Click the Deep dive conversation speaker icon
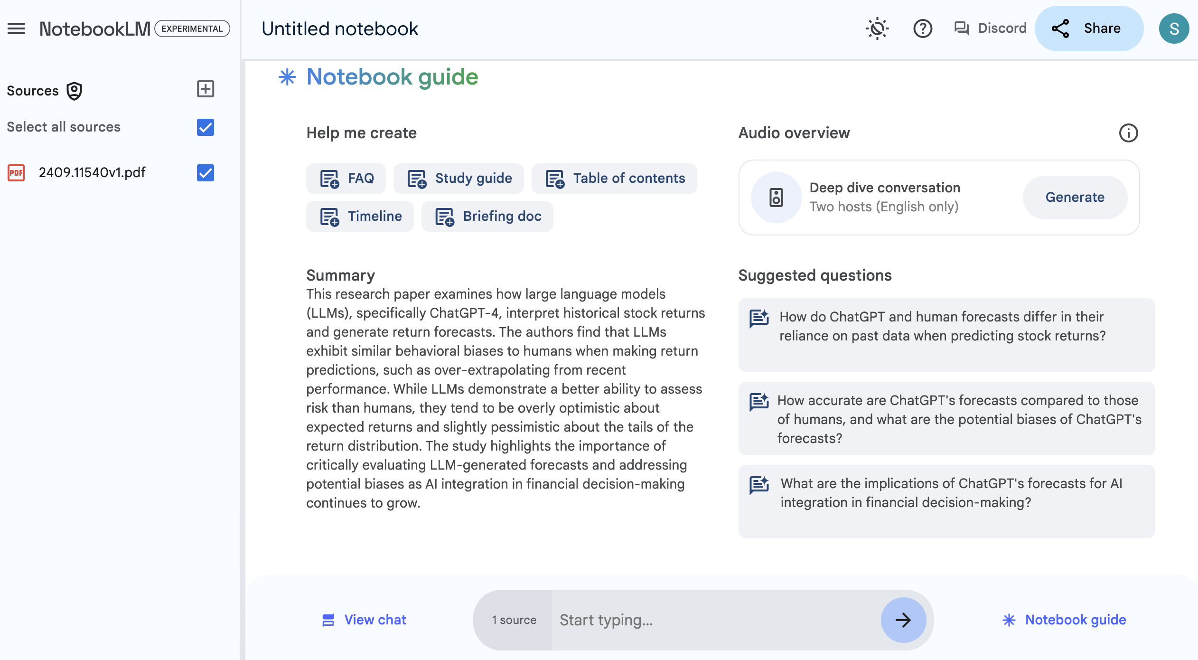Screen dimensions: 1198x660 776,198
